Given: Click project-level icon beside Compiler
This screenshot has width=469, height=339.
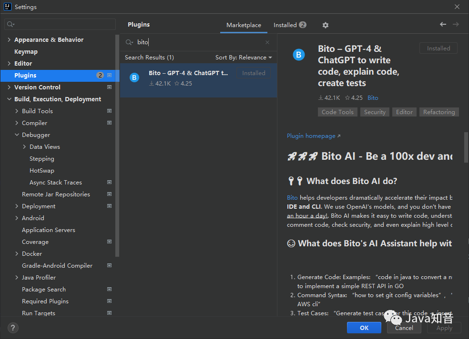Looking at the screenshot, I should click(x=110, y=123).
